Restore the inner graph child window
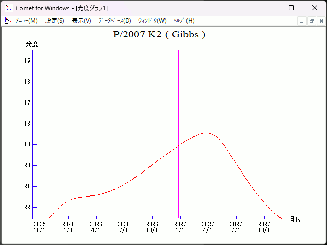 (x=311, y=21)
